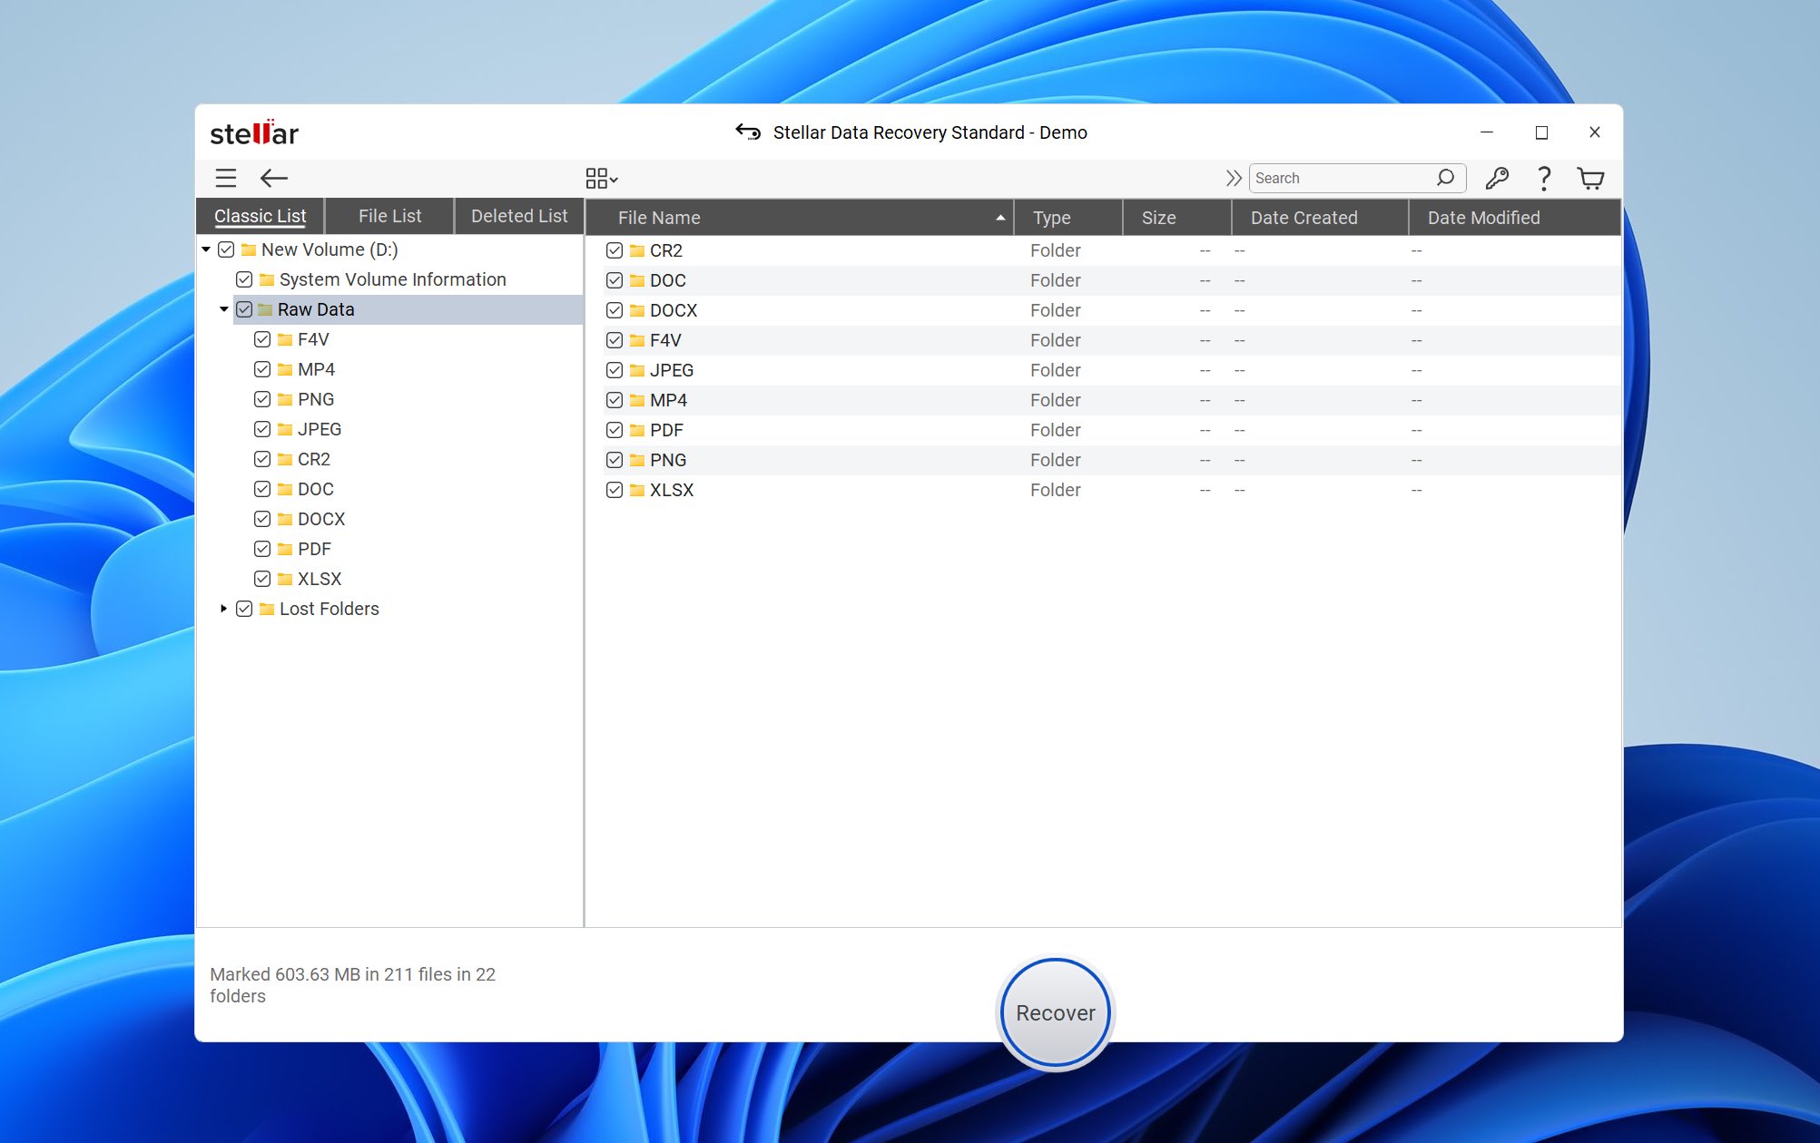Sort by Date Modified column header

(1514, 218)
